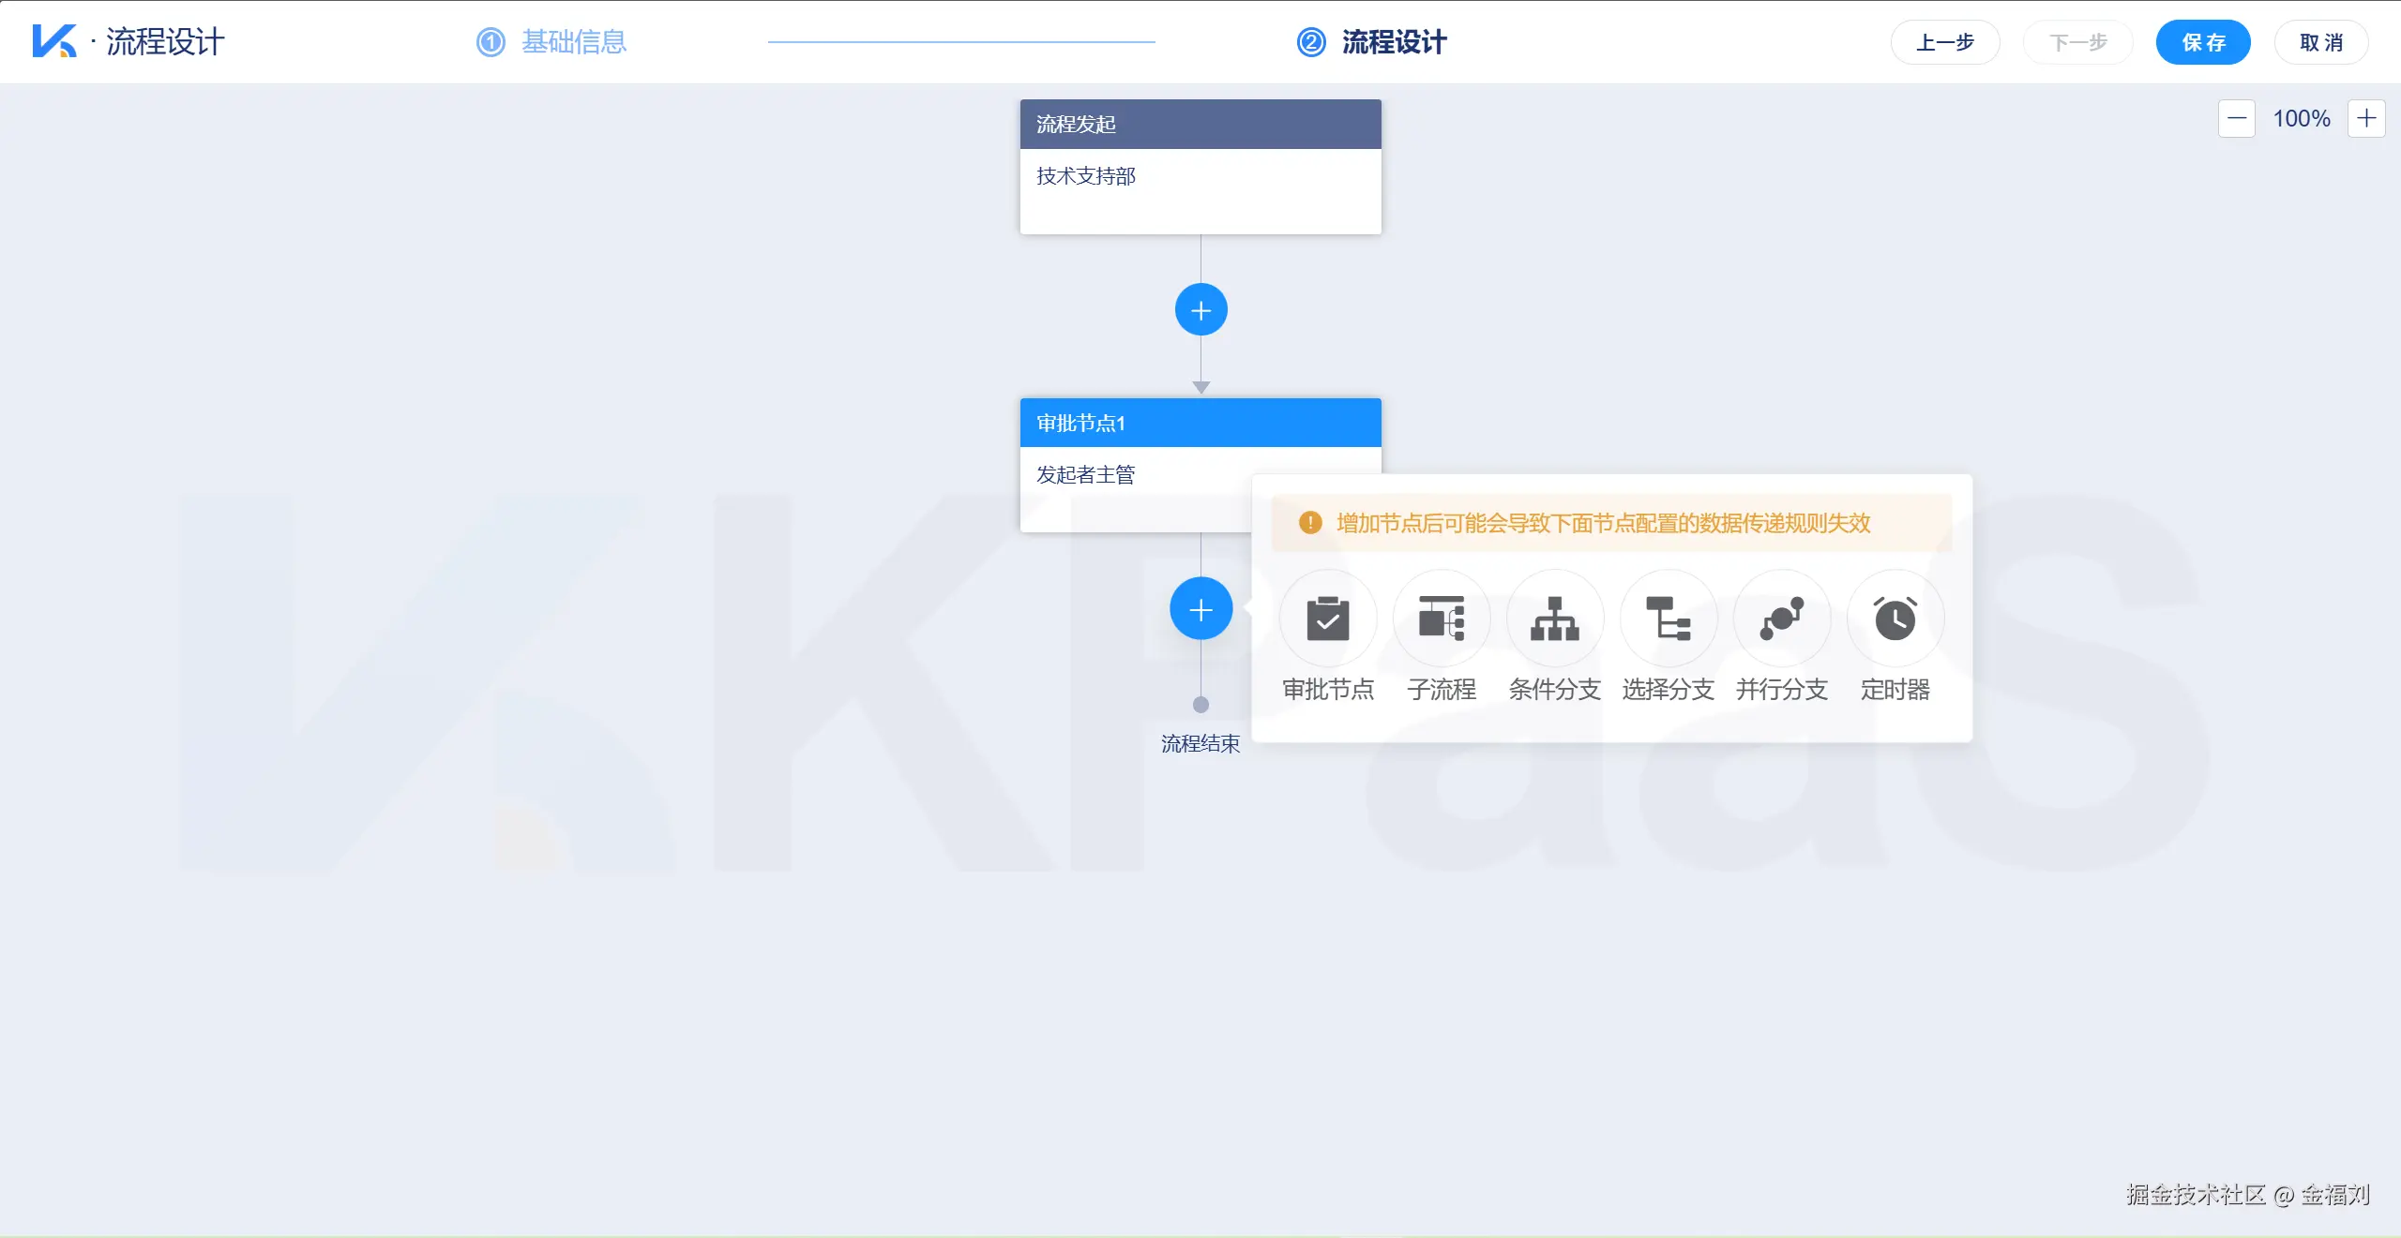Open the 审批节点1 node header
Viewport: 2401px width, 1238px height.
(1200, 423)
